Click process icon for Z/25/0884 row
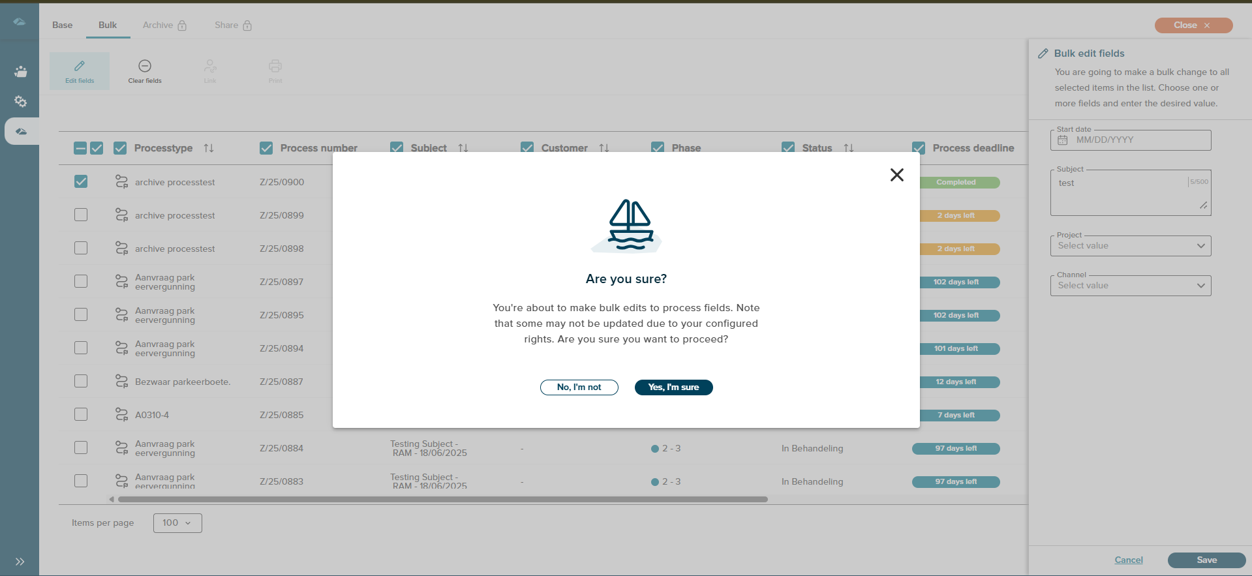The height and width of the screenshot is (576, 1252). [121, 447]
